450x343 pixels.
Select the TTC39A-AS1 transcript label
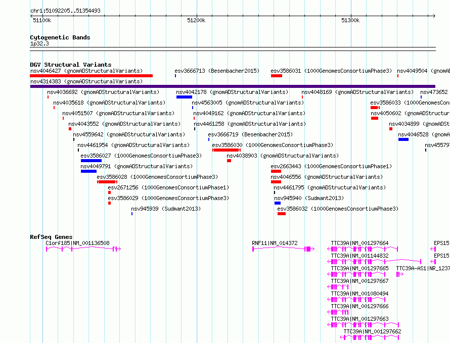[423, 268]
